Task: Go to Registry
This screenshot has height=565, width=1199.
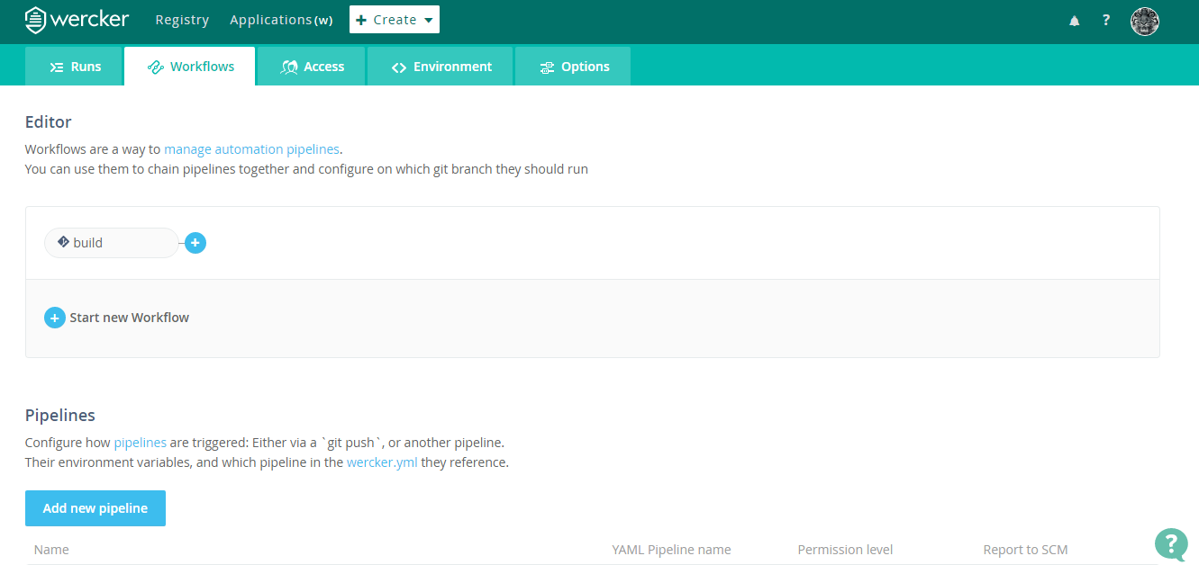Action: pyautogui.click(x=182, y=20)
